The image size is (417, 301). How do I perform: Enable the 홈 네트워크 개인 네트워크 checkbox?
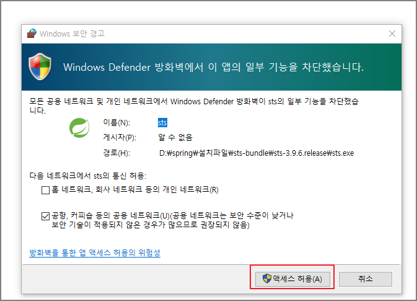[45, 190]
